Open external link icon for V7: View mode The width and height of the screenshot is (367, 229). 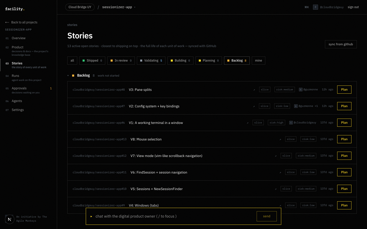[x=276, y=156]
